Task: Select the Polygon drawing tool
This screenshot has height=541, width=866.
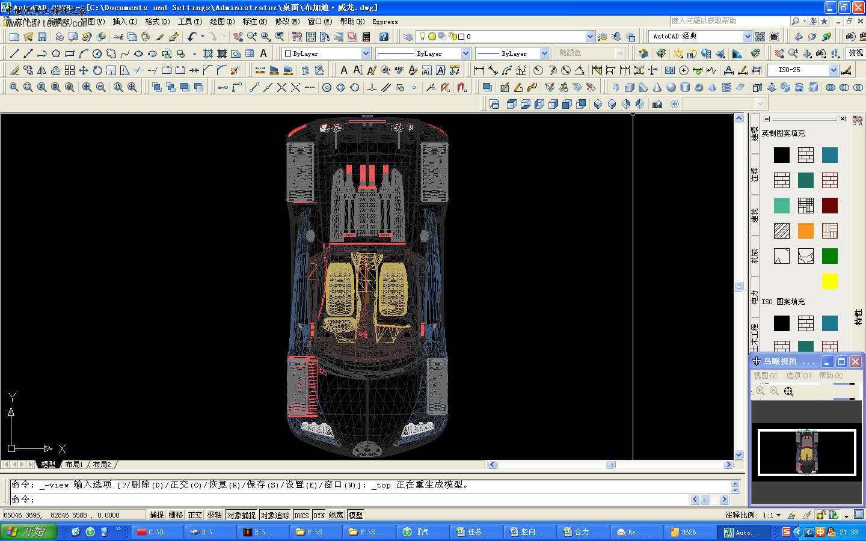Action: click(x=56, y=53)
